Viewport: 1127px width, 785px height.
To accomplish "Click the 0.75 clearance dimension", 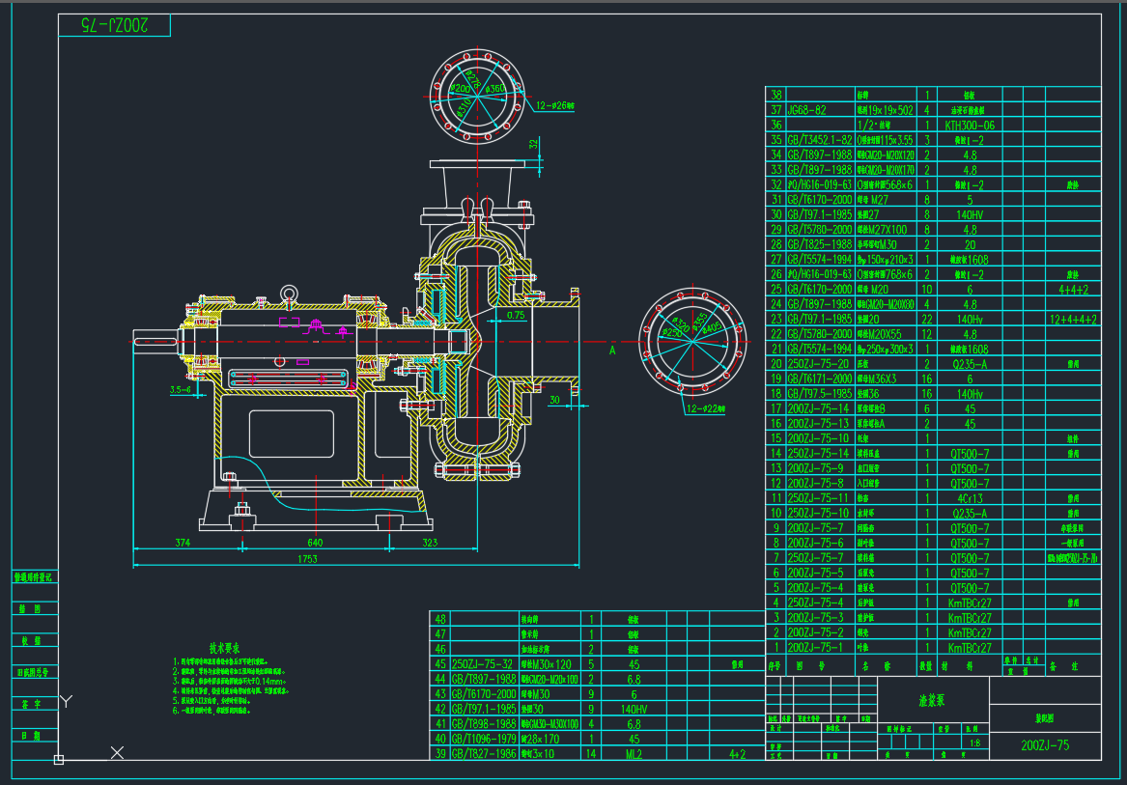I will coord(517,316).
